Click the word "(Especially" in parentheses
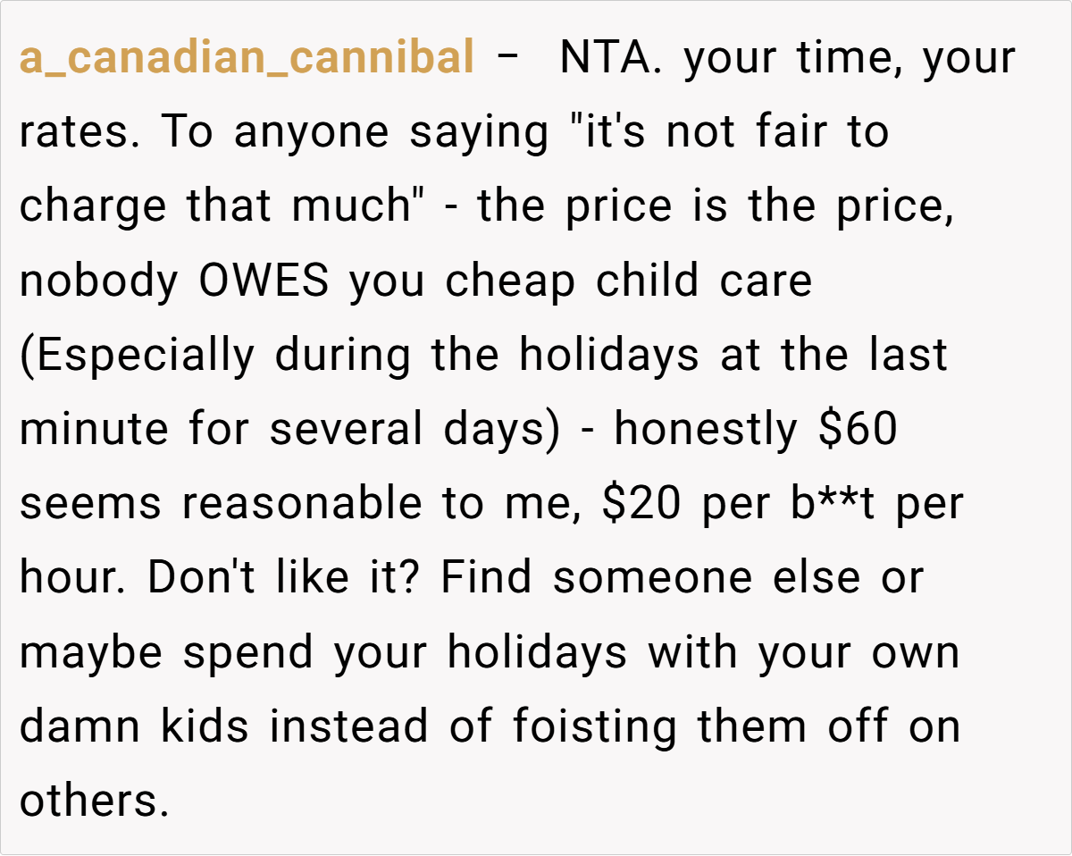The height and width of the screenshot is (856, 1072). (137, 356)
